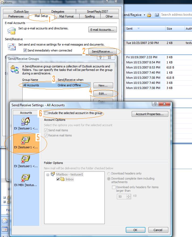Image resolution: width=192 pixels, height=237 pixels.
Task: Open the OutlookSpy tab
Action: click(x=21, y=12)
